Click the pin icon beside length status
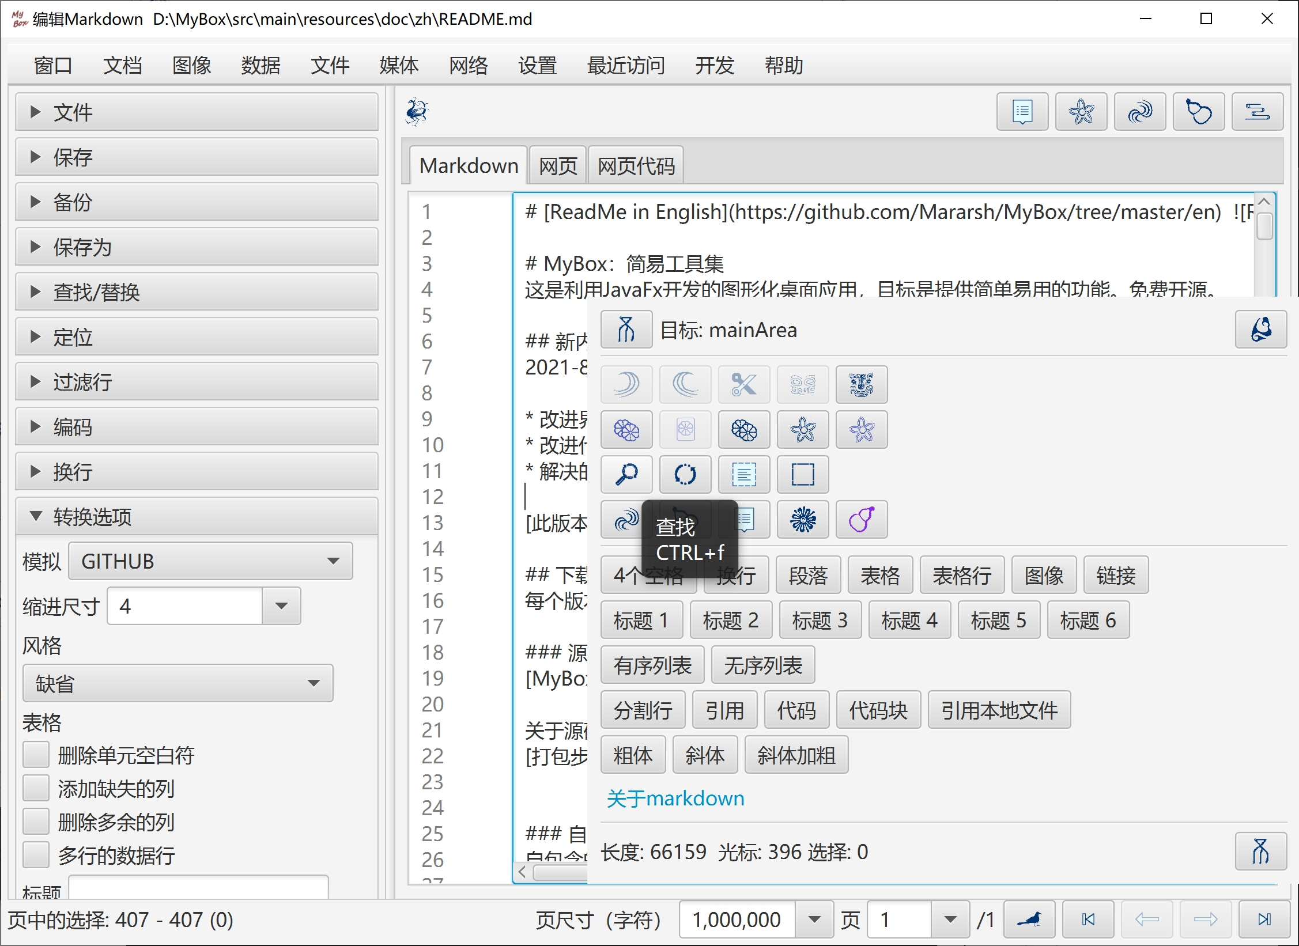The image size is (1299, 946). (1260, 851)
